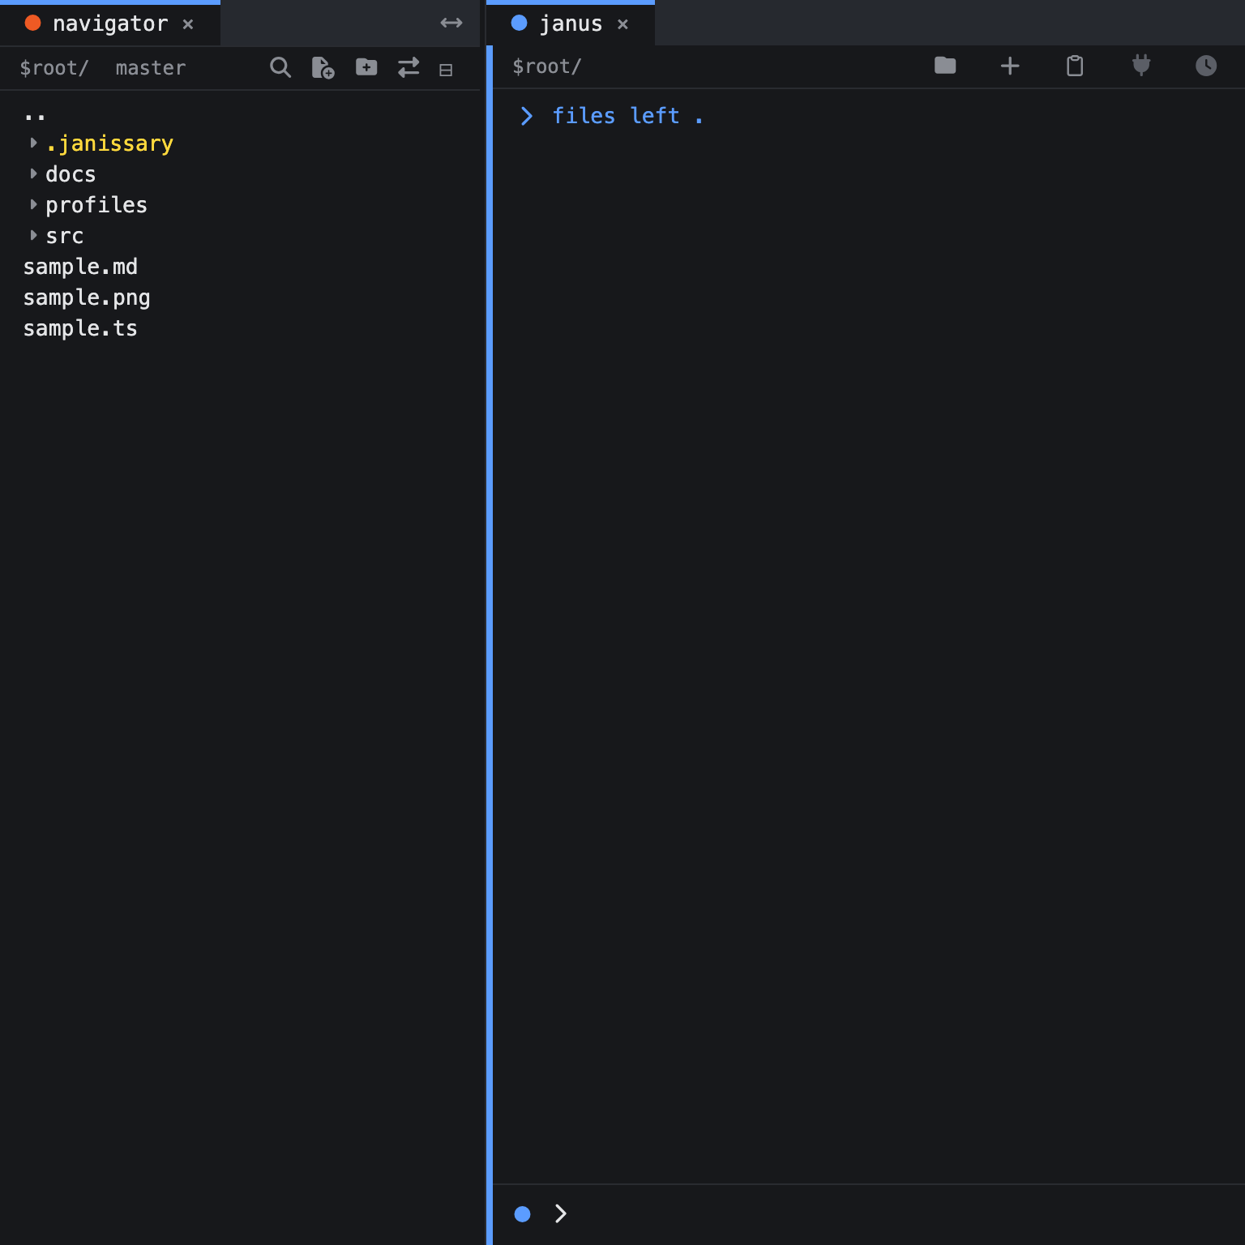
Task: Open sample.md file
Action: pyautogui.click(x=80, y=267)
